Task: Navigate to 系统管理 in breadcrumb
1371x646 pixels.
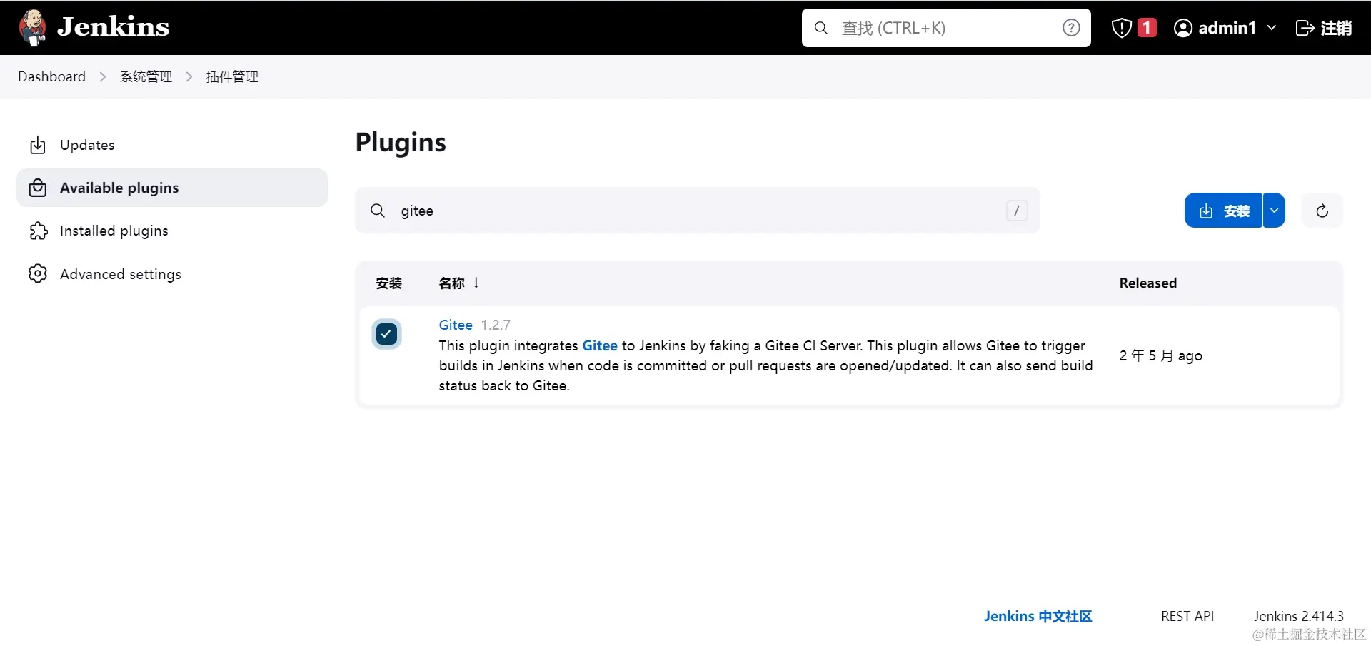Action: pos(146,76)
